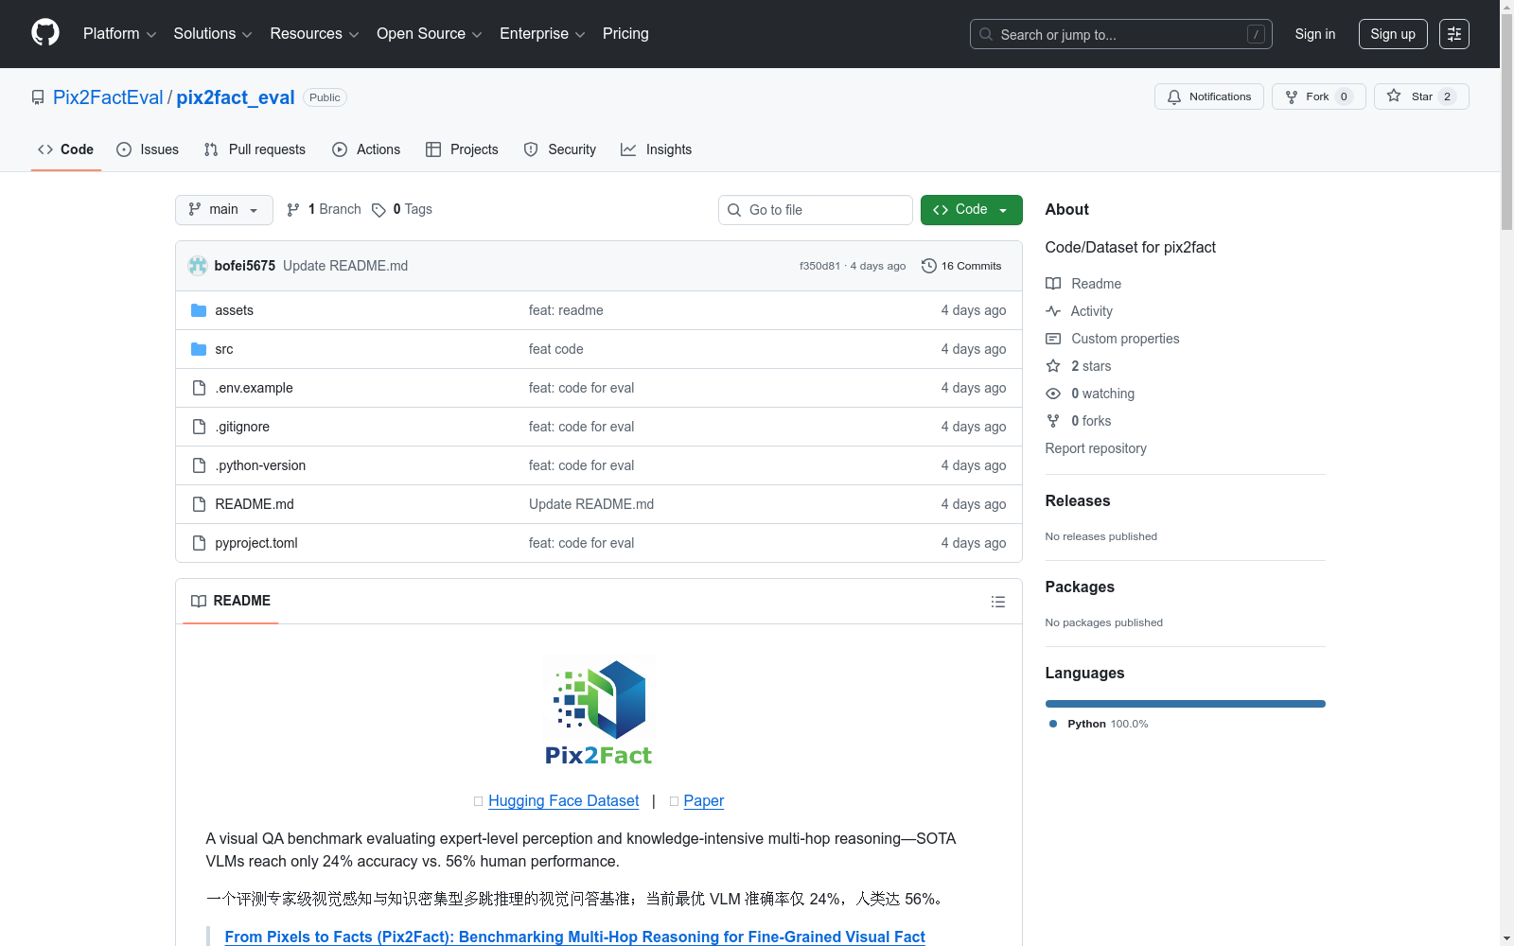Click the search magnifier icon in header
1514x946 pixels.
click(986, 34)
